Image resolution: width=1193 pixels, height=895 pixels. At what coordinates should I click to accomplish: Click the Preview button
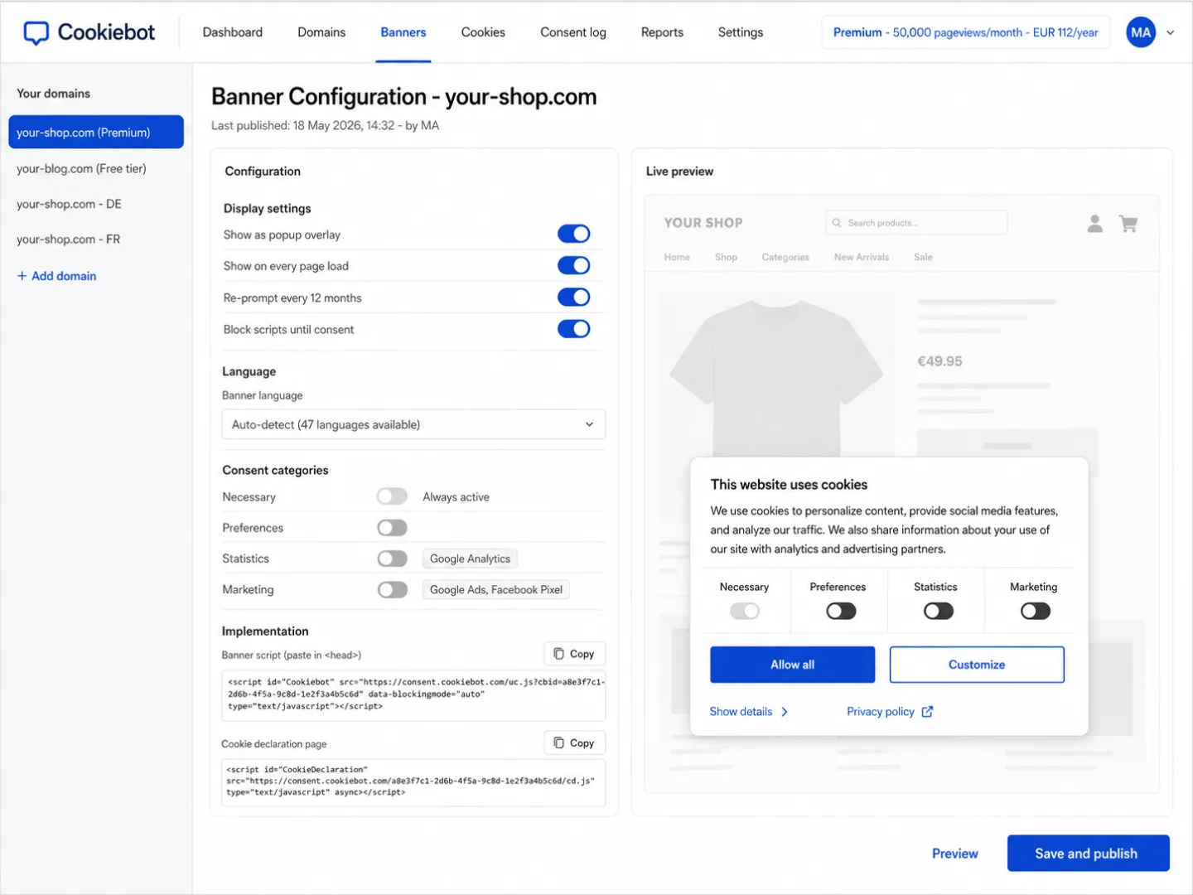pyautogui.click(x=955, y=854)
